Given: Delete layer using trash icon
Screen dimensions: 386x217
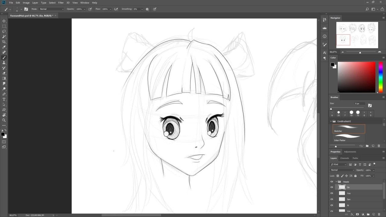Looking at the screenshot, I should point(379,214).
